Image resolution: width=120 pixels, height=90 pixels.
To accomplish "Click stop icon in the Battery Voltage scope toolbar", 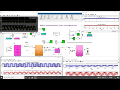I will pyautogui.click(x=90, y=16).
